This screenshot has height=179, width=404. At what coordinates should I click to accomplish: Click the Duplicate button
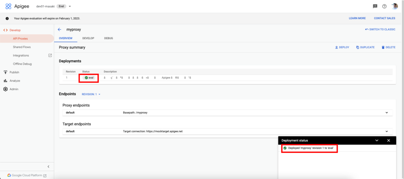[365, 47]
